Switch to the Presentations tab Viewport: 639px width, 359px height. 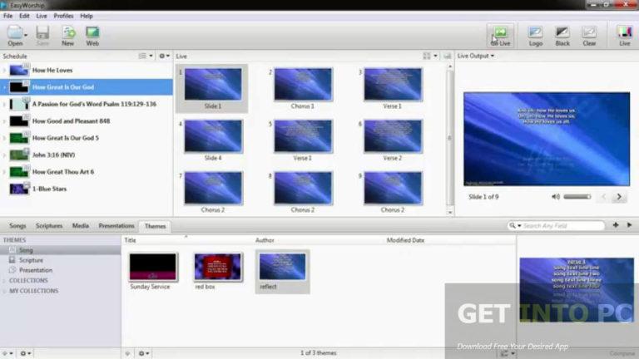coord(116,225)
